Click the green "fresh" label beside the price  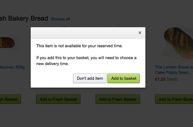tap(172, 79)
